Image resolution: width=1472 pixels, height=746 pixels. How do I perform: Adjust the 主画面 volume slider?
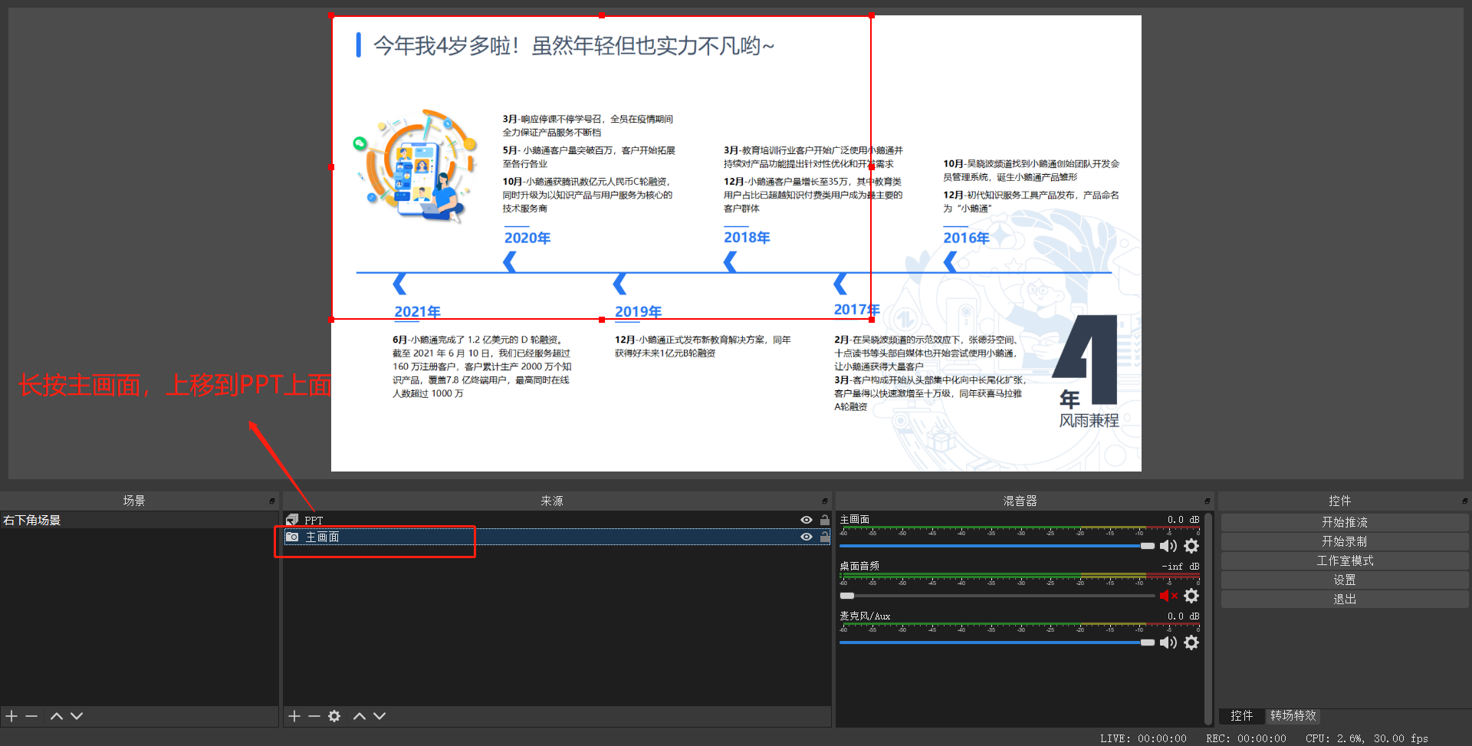click(997, 546)
